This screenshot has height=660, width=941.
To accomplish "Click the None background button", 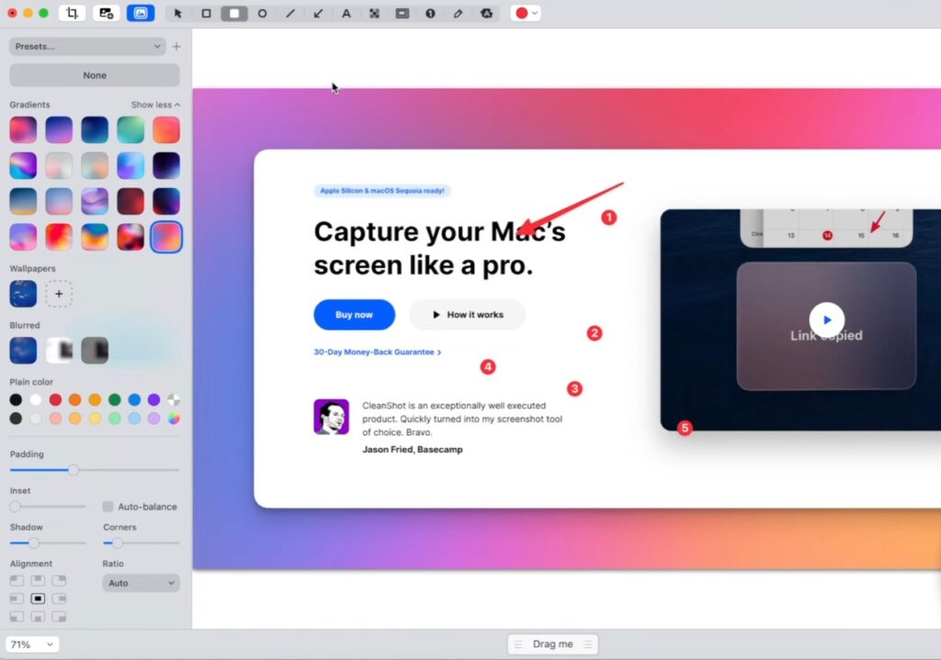I will click(x=94, y=74).
